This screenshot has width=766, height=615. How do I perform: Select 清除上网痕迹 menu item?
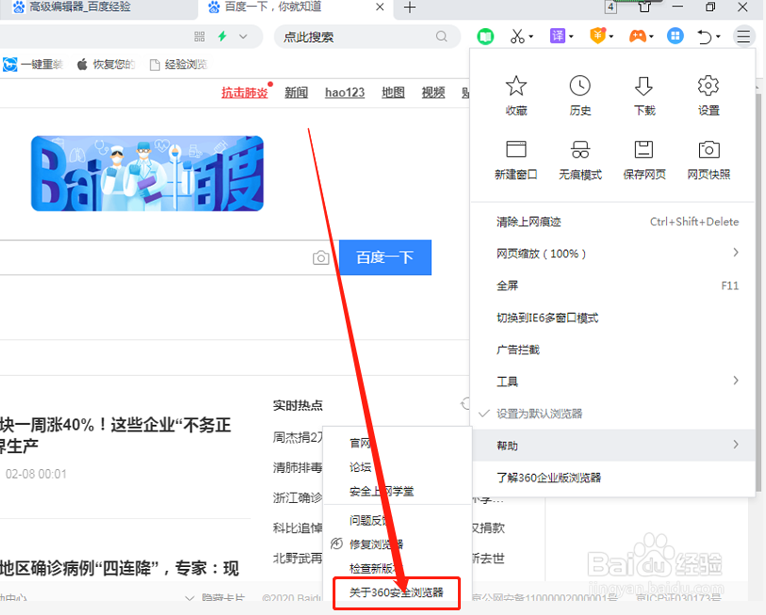coord(613,221)
